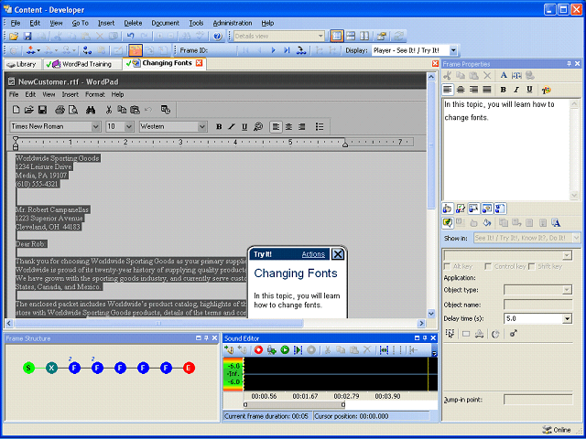Click the WordPad Cut scissors icon
The image size is (586, 439).
[x=109, y=110]
